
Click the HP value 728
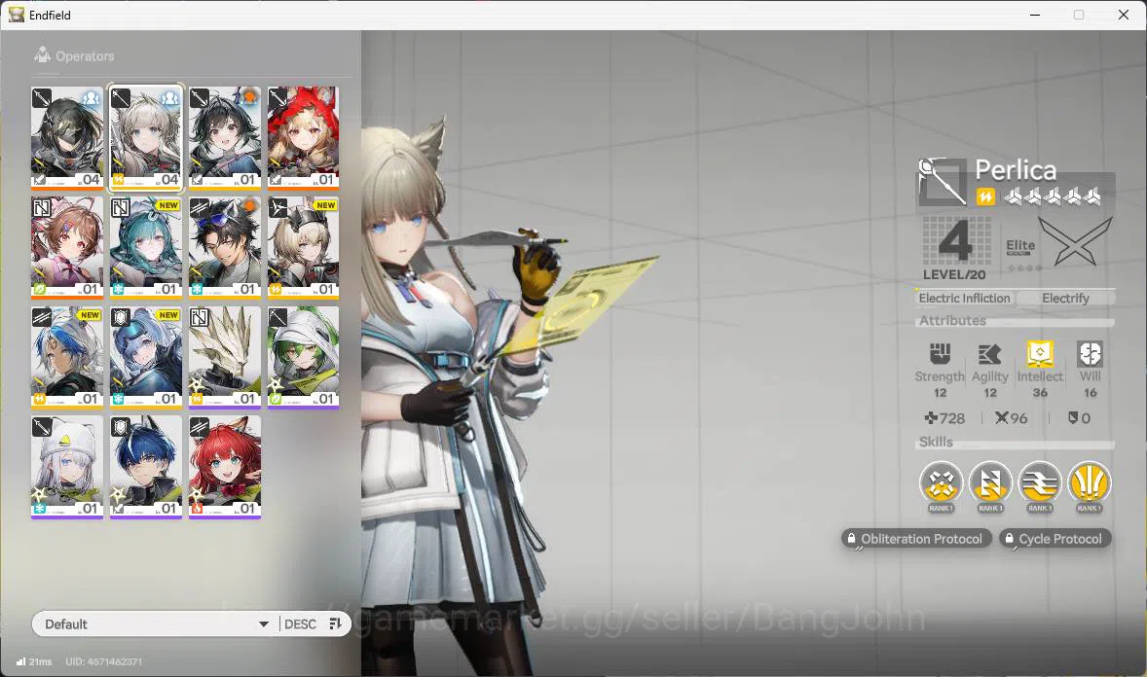944,418
